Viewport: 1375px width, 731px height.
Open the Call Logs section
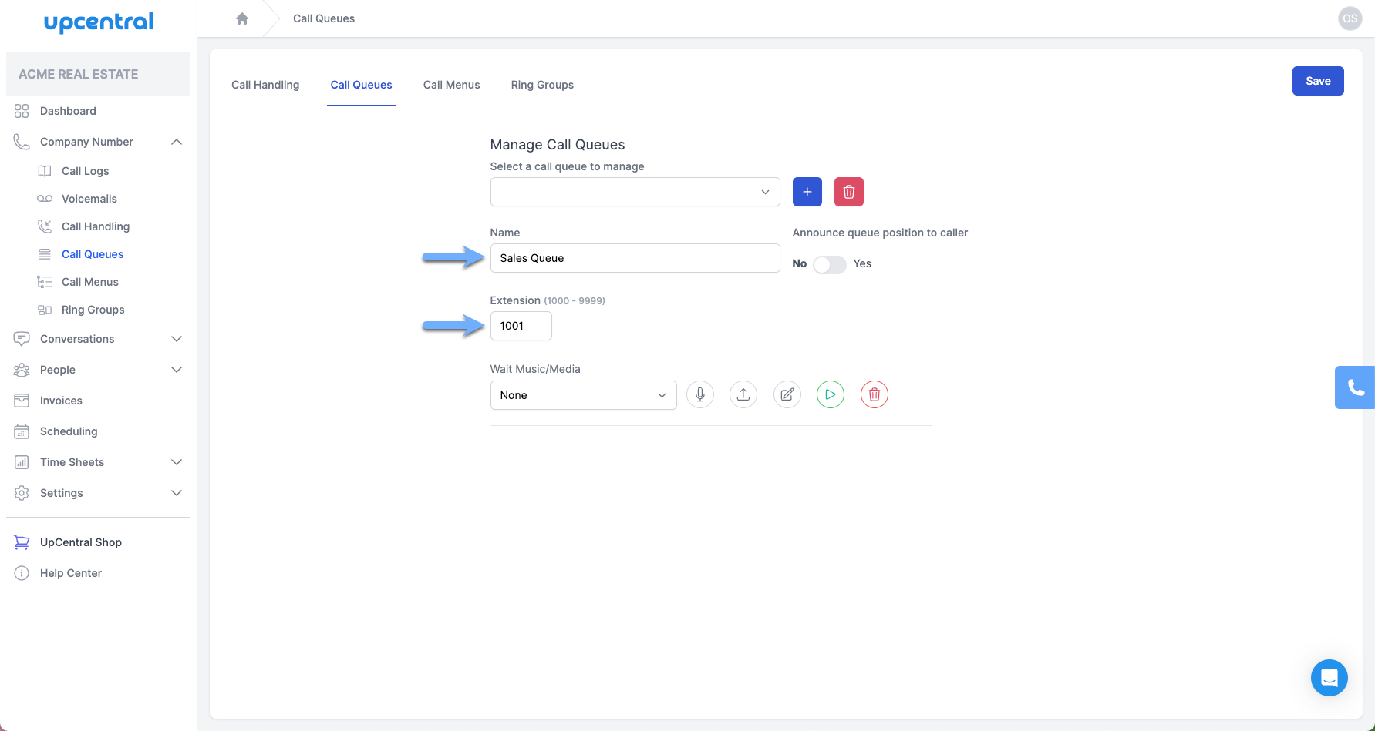tap(86, 170)
